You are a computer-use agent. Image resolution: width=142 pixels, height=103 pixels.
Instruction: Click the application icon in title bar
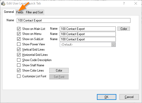coord(3,3)
